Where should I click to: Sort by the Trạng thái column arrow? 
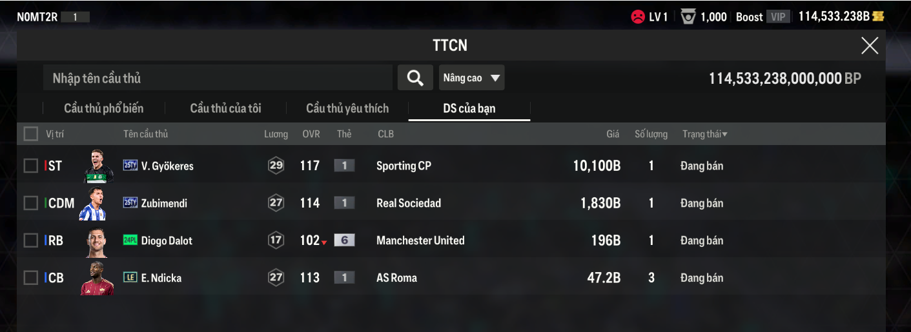[724, 135]
